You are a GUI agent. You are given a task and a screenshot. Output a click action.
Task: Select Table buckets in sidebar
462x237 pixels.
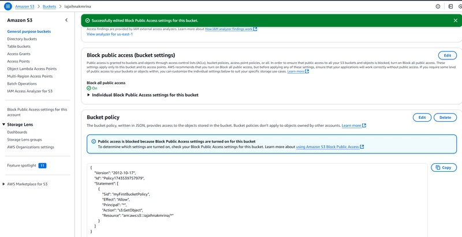pos(19,47)
